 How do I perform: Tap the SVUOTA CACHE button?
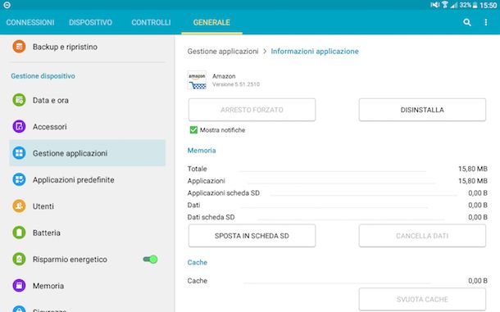422,299
